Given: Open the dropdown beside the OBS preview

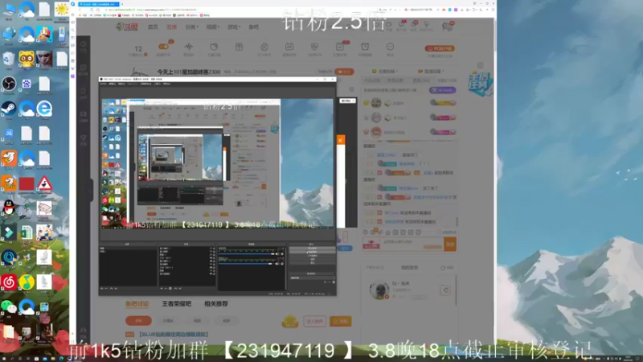Looking at the screenshot, I should [x=348, y=101].
